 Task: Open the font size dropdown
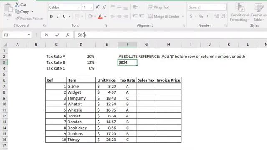[92, 7]
